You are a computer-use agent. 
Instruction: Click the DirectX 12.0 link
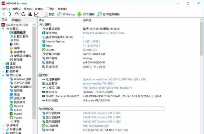(x=90, y=50)
